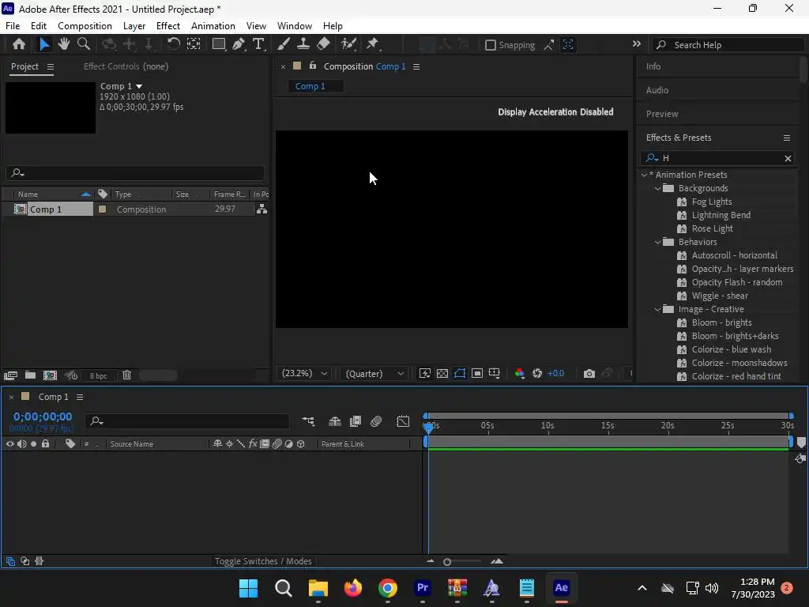The height and width of the screenshot is (607, 809).
Task: Select the Roto Brush tool
Action: 348,44
